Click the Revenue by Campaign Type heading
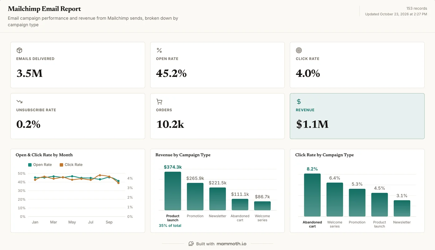This screenshot has width=435, height=250. point(183,155)
